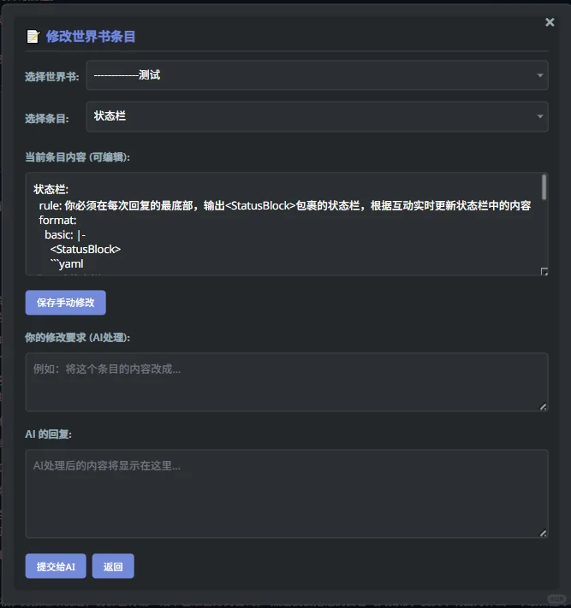Click the 当前条目内容 (可编辑): label
Viewport: 571px width, 608px height.
[x=77, y=157]
